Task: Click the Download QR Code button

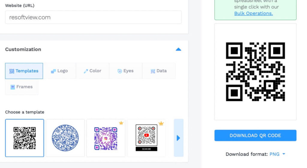Action: 255,135
